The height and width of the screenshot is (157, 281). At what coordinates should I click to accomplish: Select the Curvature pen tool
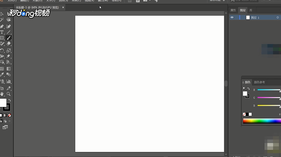[x=9, y=26]
